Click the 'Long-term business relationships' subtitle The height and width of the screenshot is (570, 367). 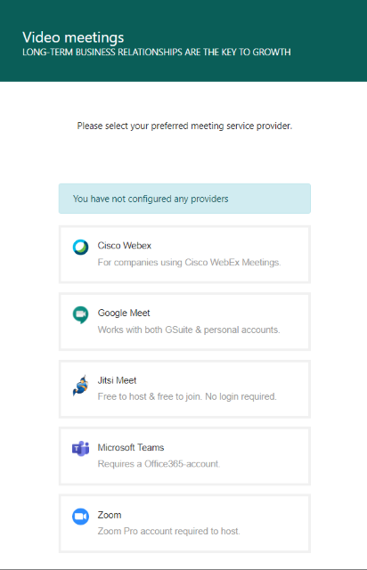[157, 53]
